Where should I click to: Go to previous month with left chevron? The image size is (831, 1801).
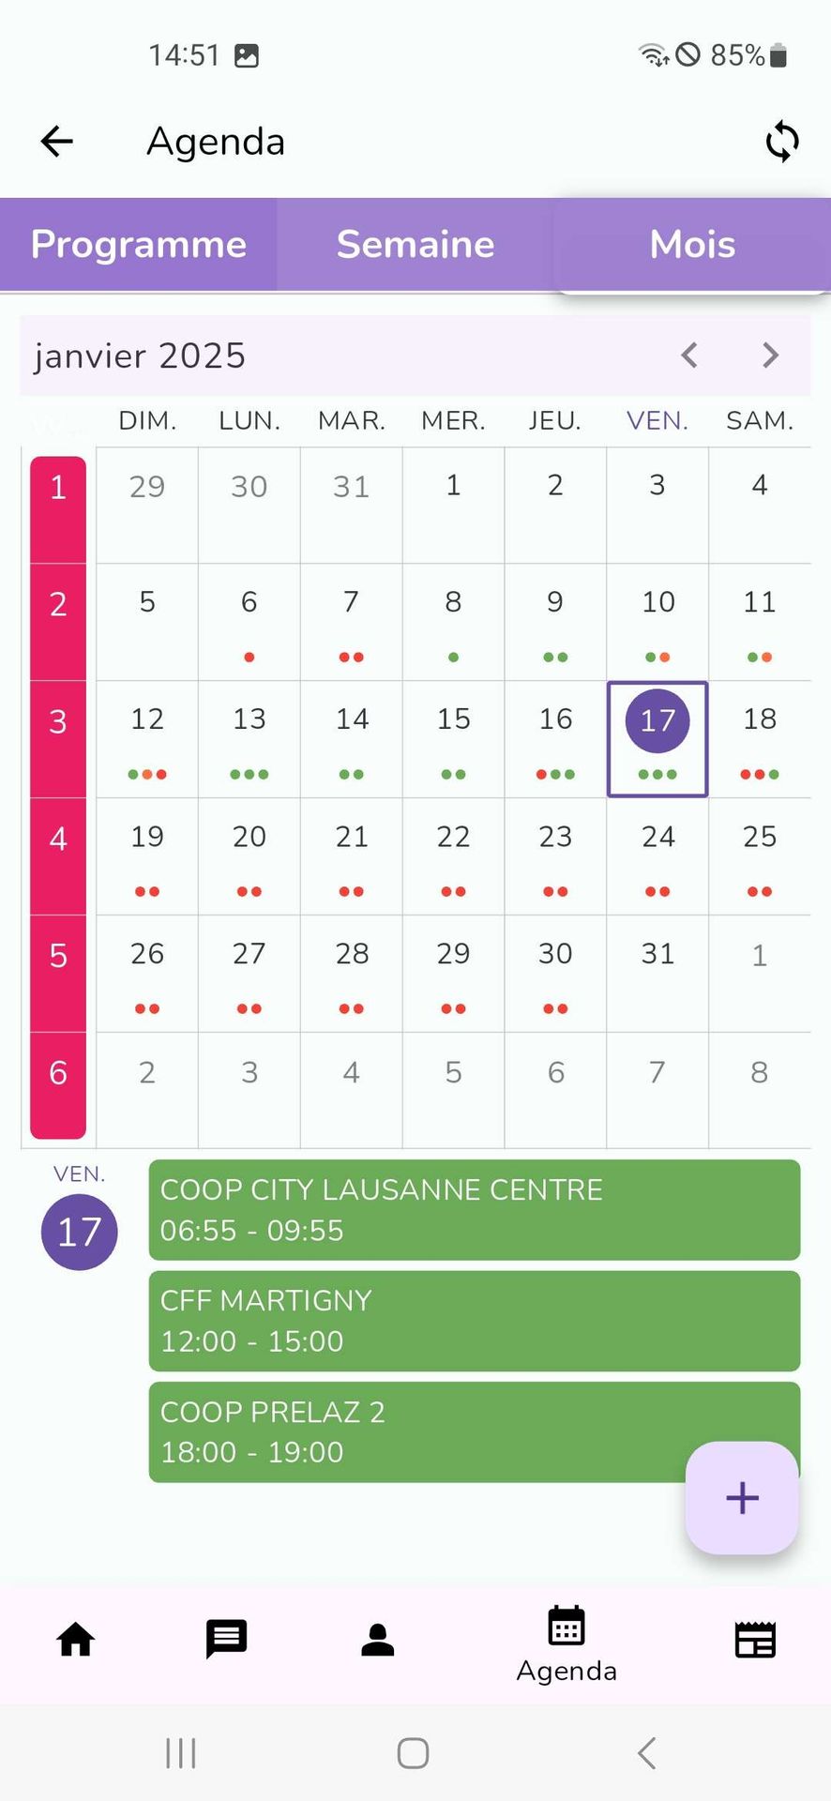pos(689,356)
